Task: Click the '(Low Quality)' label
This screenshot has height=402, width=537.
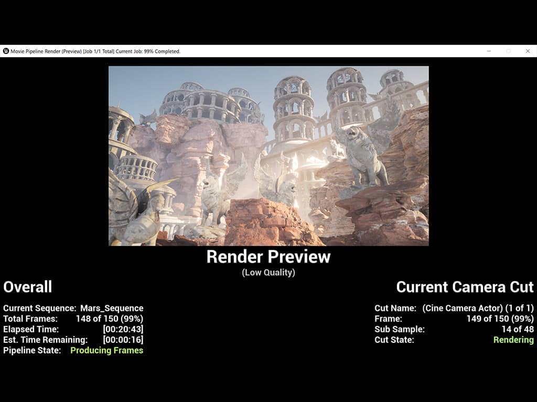Action: [268, 272]
